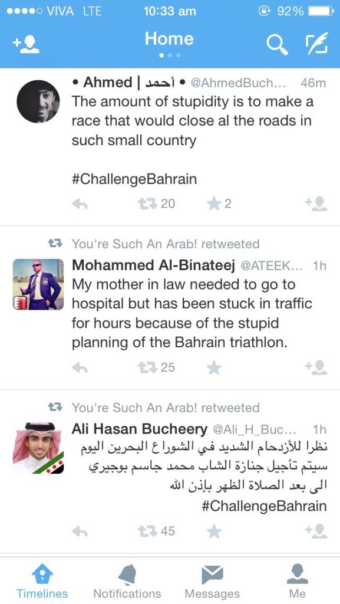
Task: Tap the search icon in the header
Action: pos(276,43)
